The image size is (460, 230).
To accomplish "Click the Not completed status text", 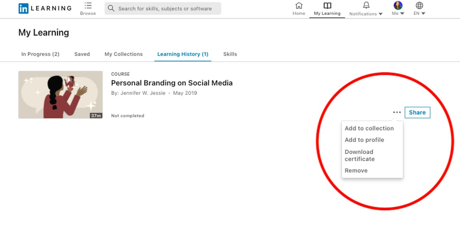I will (128, 116).
